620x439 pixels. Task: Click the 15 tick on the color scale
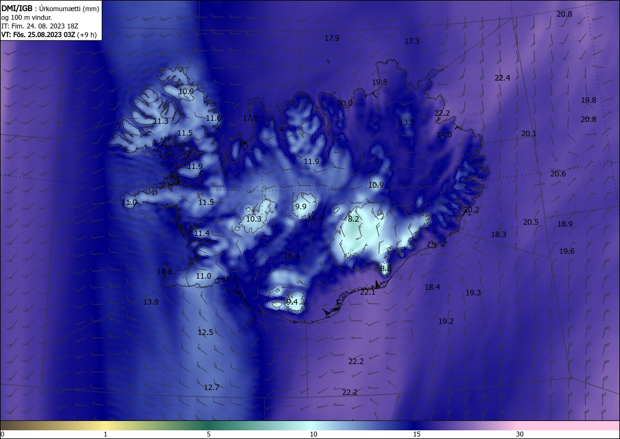click(417, 434)
